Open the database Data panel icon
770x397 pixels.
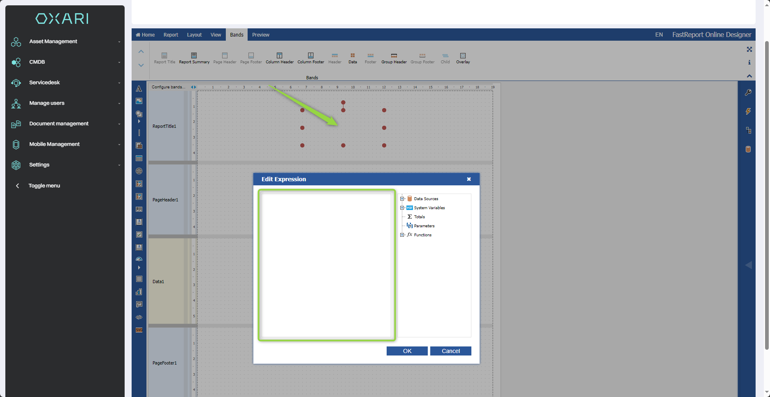(x=748, y=149)
